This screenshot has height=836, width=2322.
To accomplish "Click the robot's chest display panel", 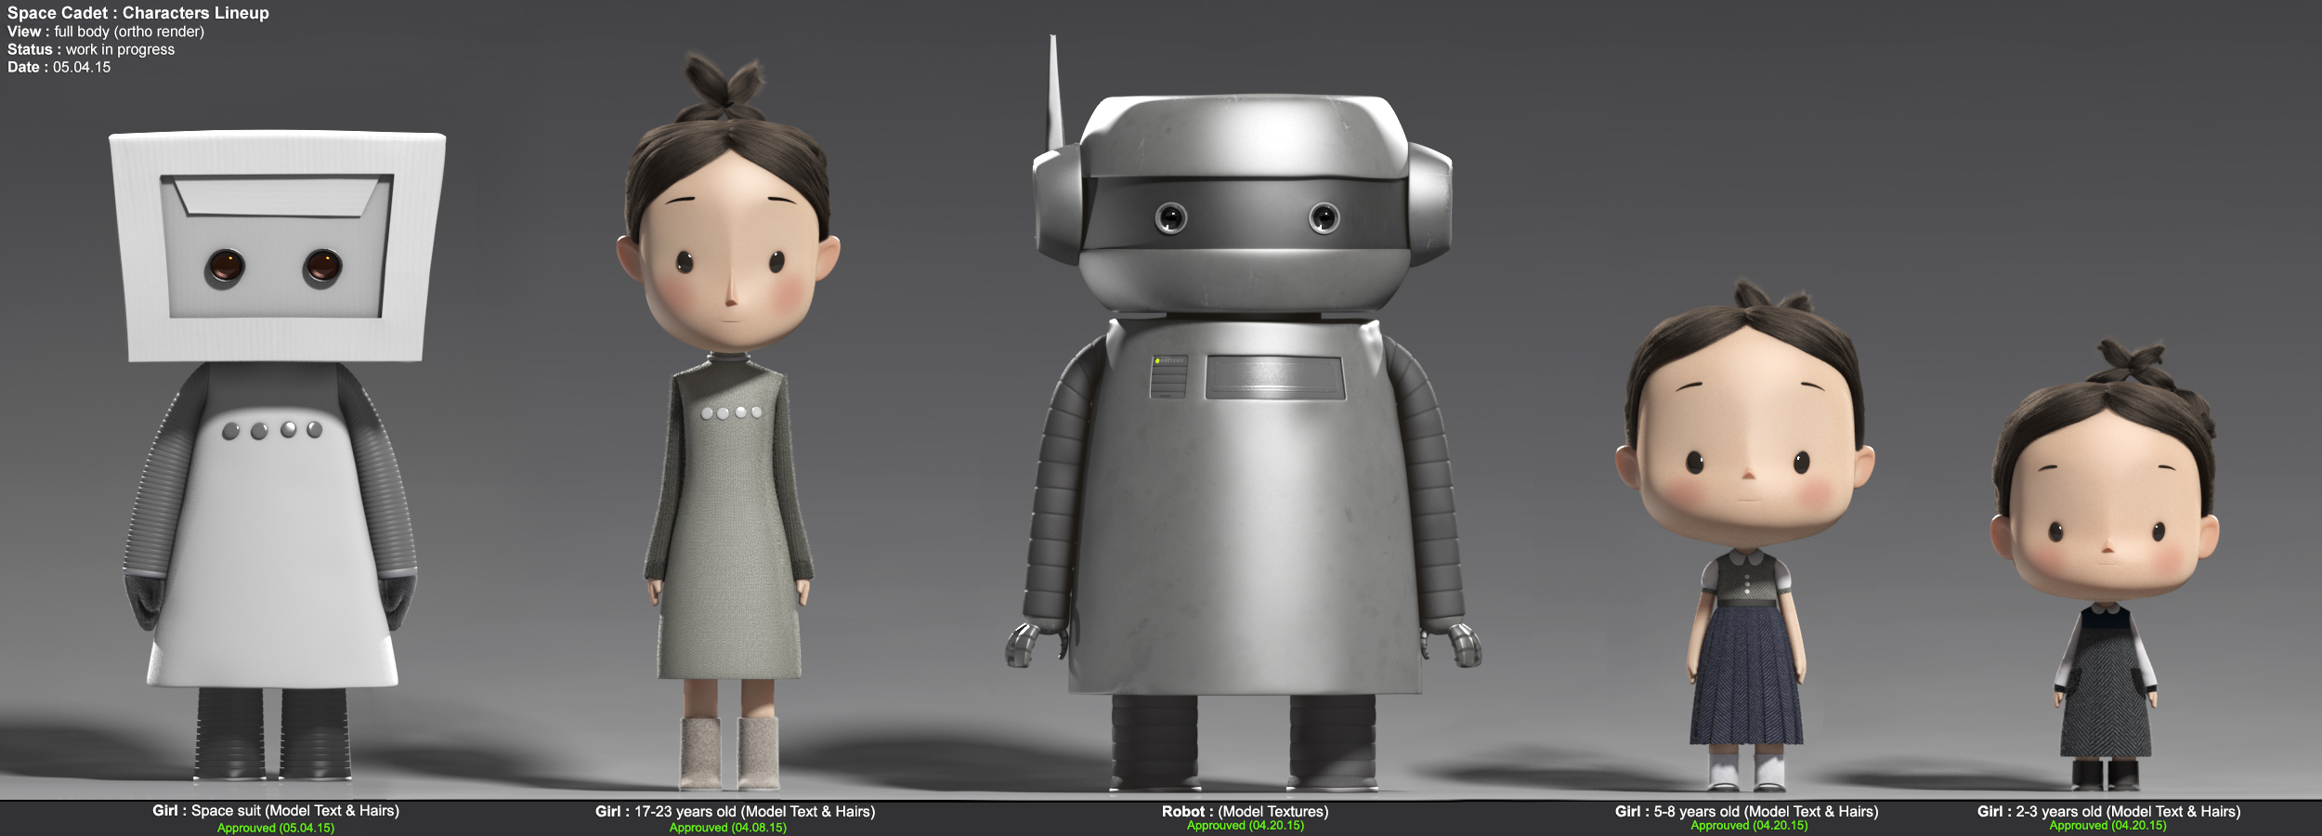I will [x=1274, y=377].
